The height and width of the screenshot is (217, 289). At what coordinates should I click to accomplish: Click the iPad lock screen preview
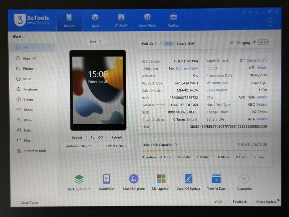(98, 90)
